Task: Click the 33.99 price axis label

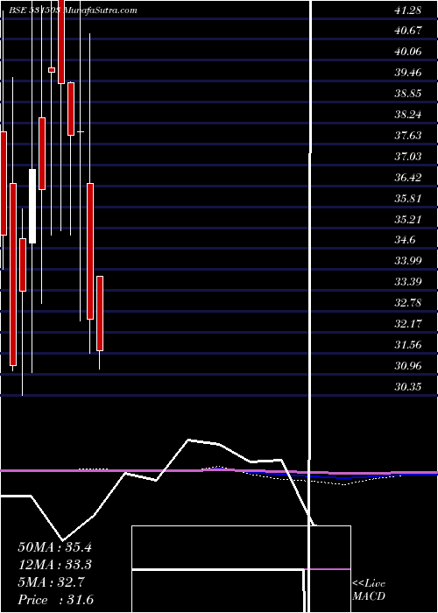Action: (x=407, y=262)
